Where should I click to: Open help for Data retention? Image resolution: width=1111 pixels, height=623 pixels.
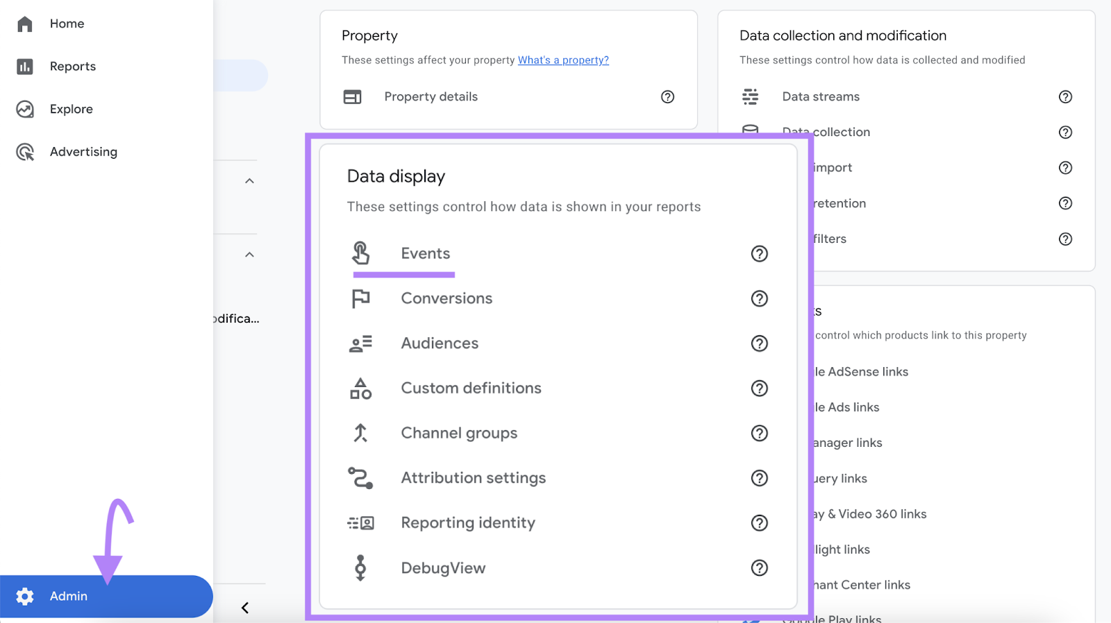[1065, 203]
